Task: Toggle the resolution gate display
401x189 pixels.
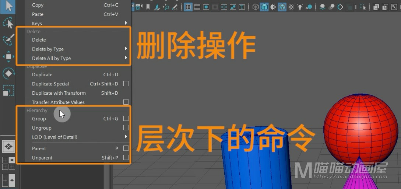Action: pyautogui.click(x=206, y=7)
